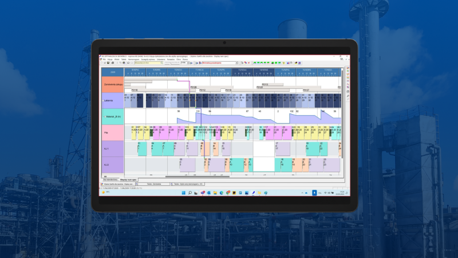Select the Pila resource row header
The width and height of the screenshot is (458, 258).
coord(113,133)
